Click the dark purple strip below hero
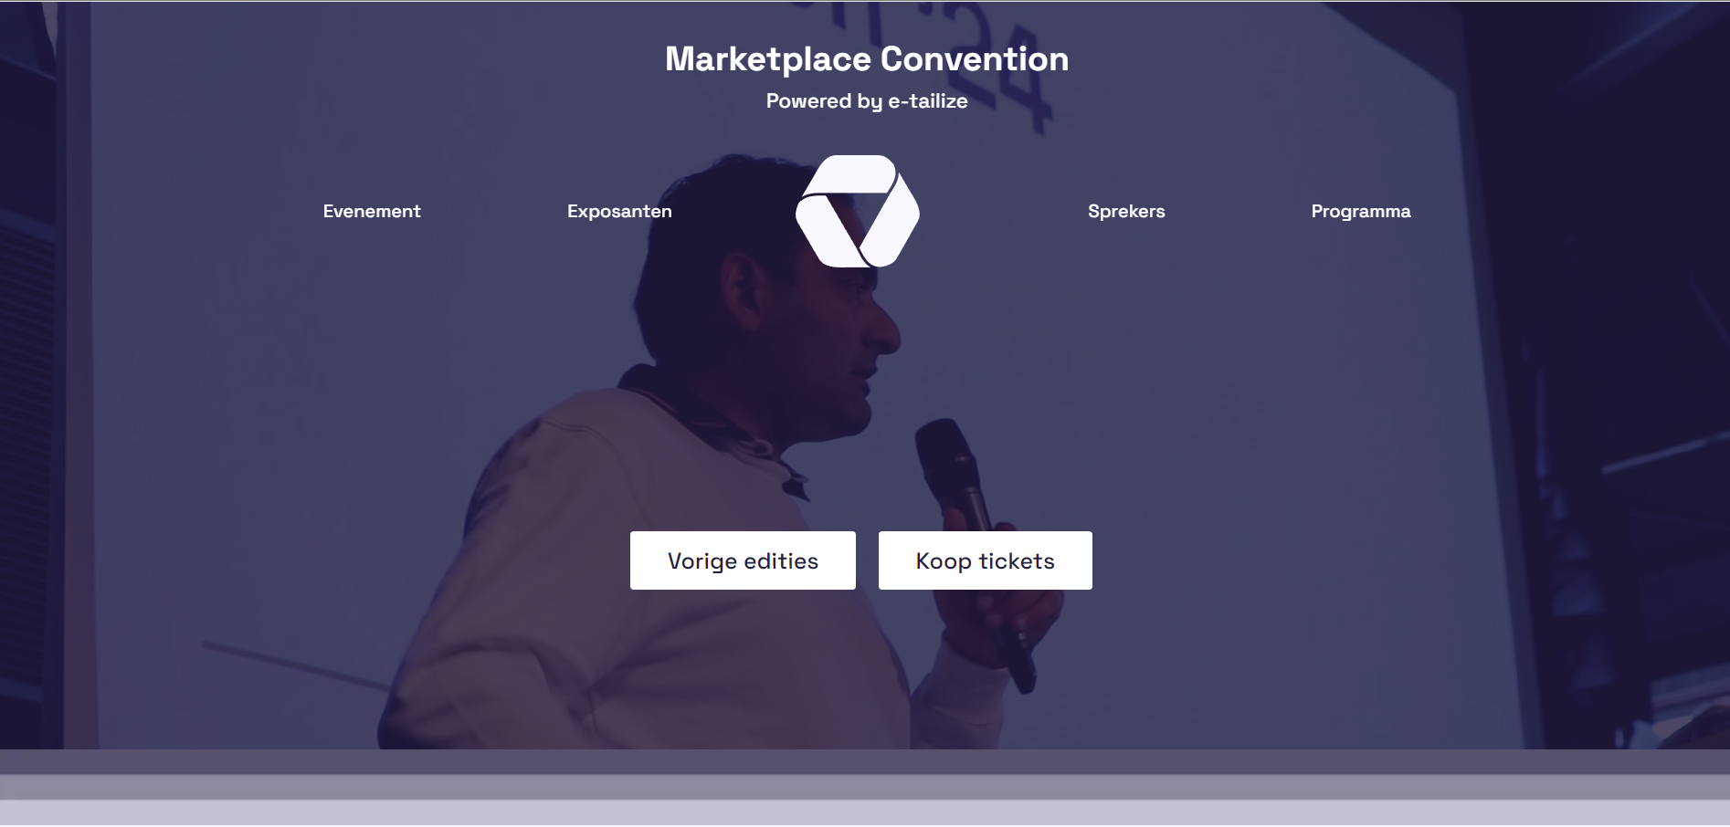The image size is (1730, 827). [x=865, y=762]
